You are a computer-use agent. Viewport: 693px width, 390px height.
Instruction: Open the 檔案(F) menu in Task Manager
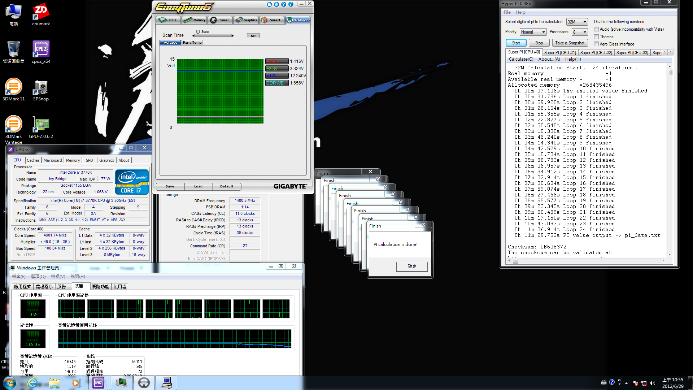pos(19,277)
